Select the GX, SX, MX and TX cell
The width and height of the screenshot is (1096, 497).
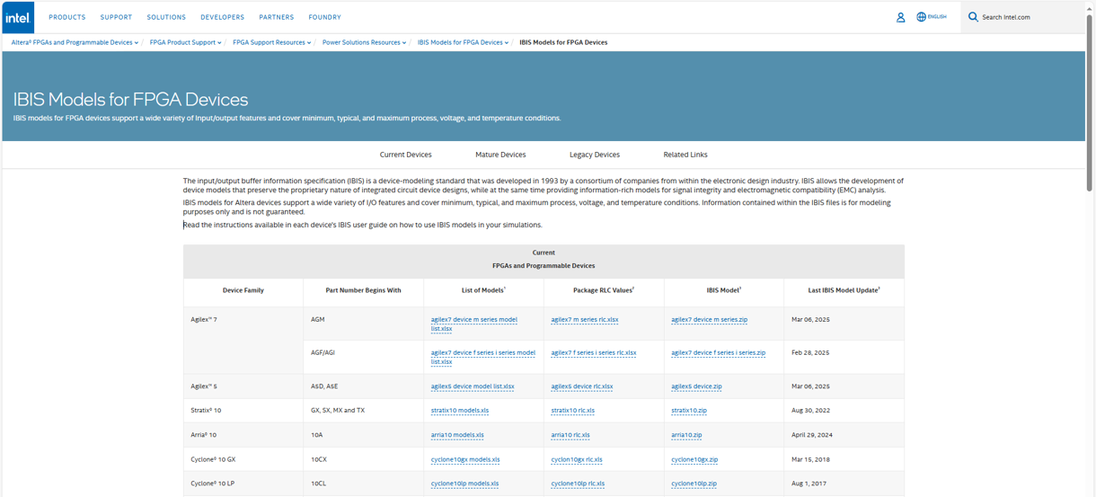[363, 411]
